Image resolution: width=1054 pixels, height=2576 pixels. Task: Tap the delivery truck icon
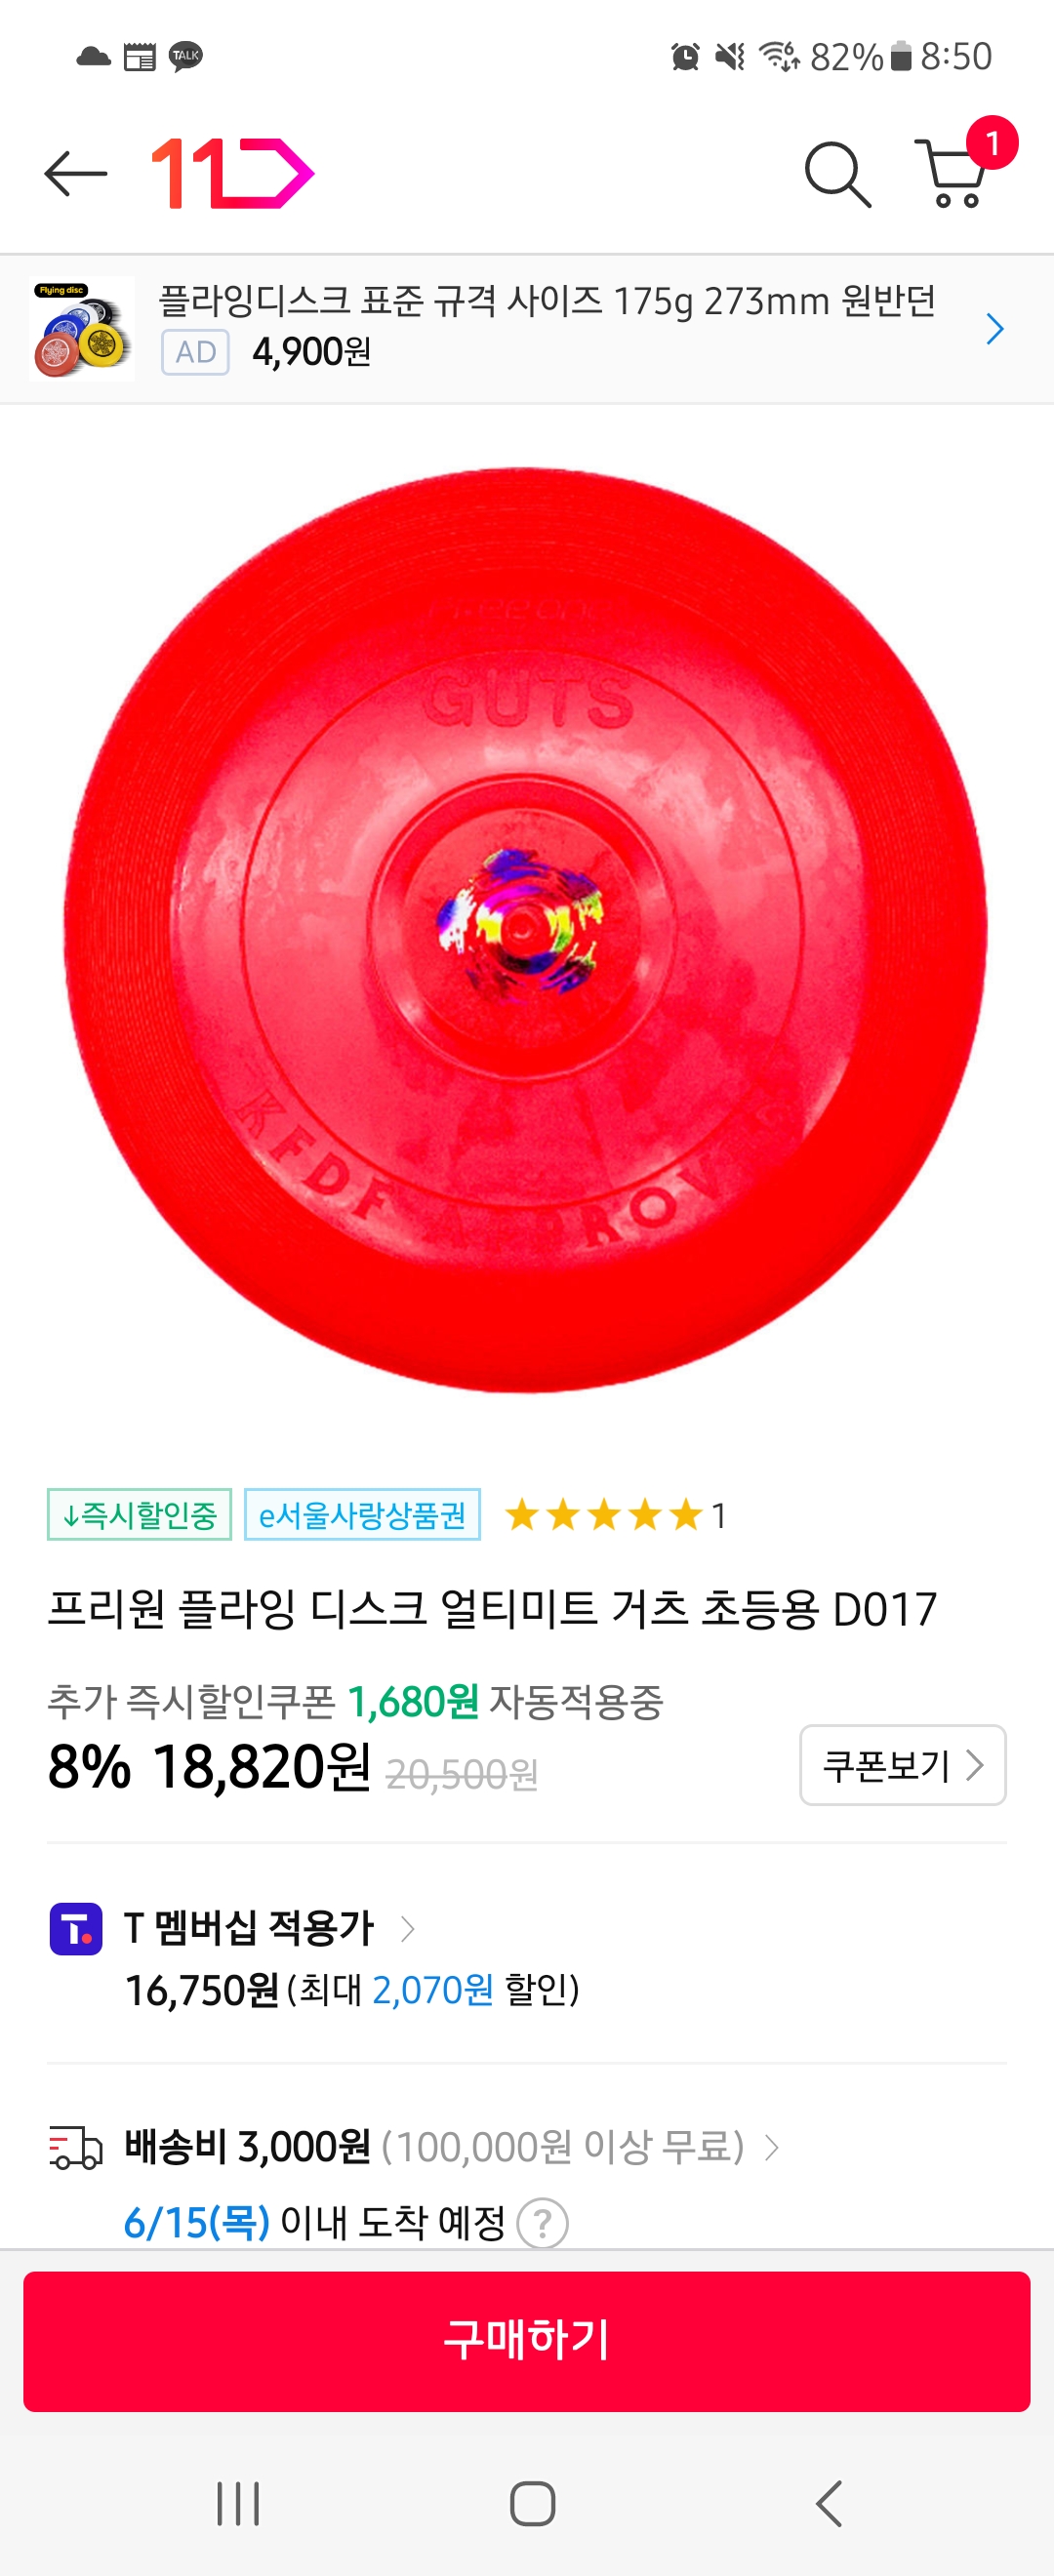tap(76, 2148)
